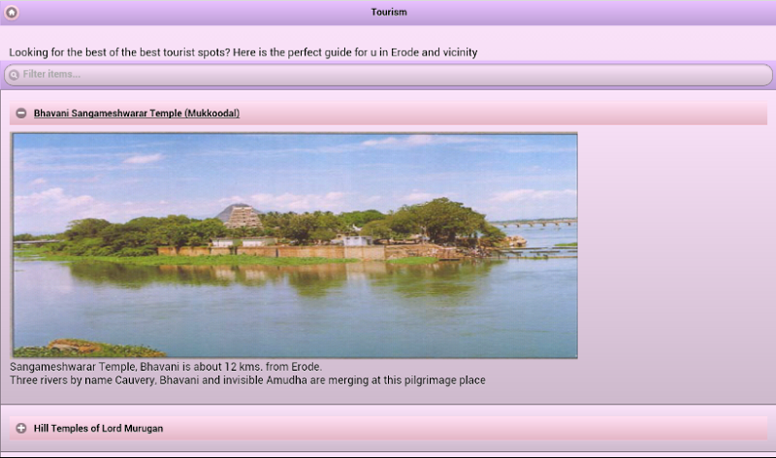Viewport: 776px width, 458px height.
Task: Click text 'Sangameshwarar Temple, Bhavani is about 12 kms. from Erode.'
Action: [166, 367]
